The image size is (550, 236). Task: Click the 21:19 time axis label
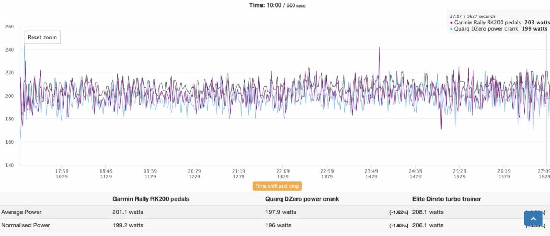point(238,171)
